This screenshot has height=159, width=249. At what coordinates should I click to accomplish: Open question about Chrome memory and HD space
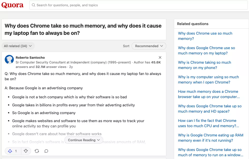coord(210,109)
